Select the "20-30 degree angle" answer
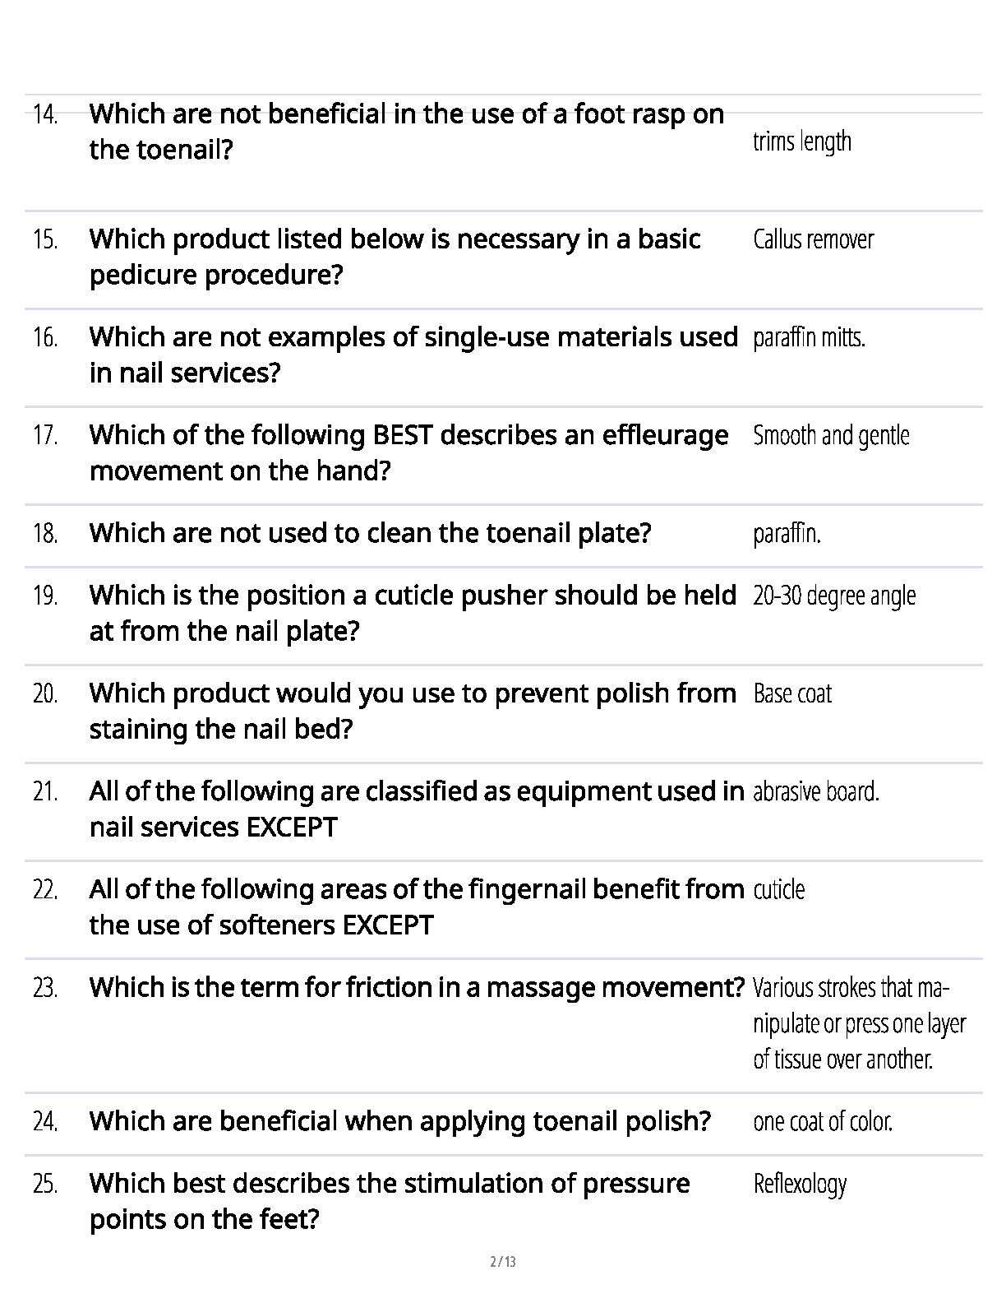The width and height of the screenshot is (1006, 1303). (833, 596)
